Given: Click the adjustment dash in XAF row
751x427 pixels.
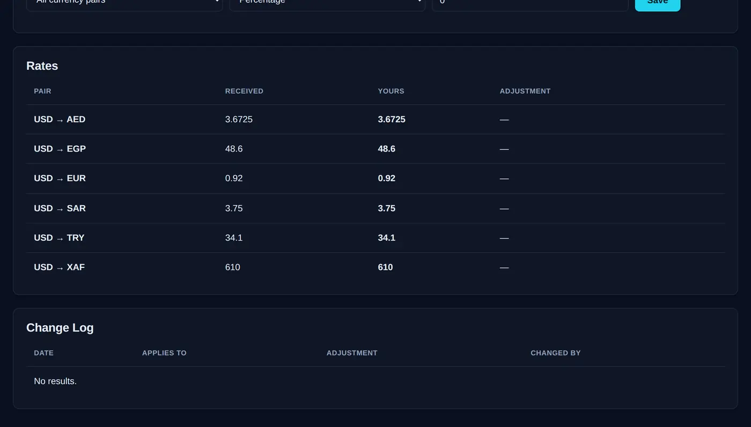Looking at the screenshot, I should tap(504, 267).
